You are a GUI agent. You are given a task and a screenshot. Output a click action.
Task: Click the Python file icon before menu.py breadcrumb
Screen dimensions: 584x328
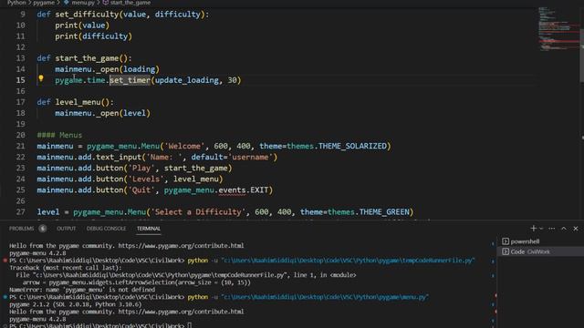(67, 3)
